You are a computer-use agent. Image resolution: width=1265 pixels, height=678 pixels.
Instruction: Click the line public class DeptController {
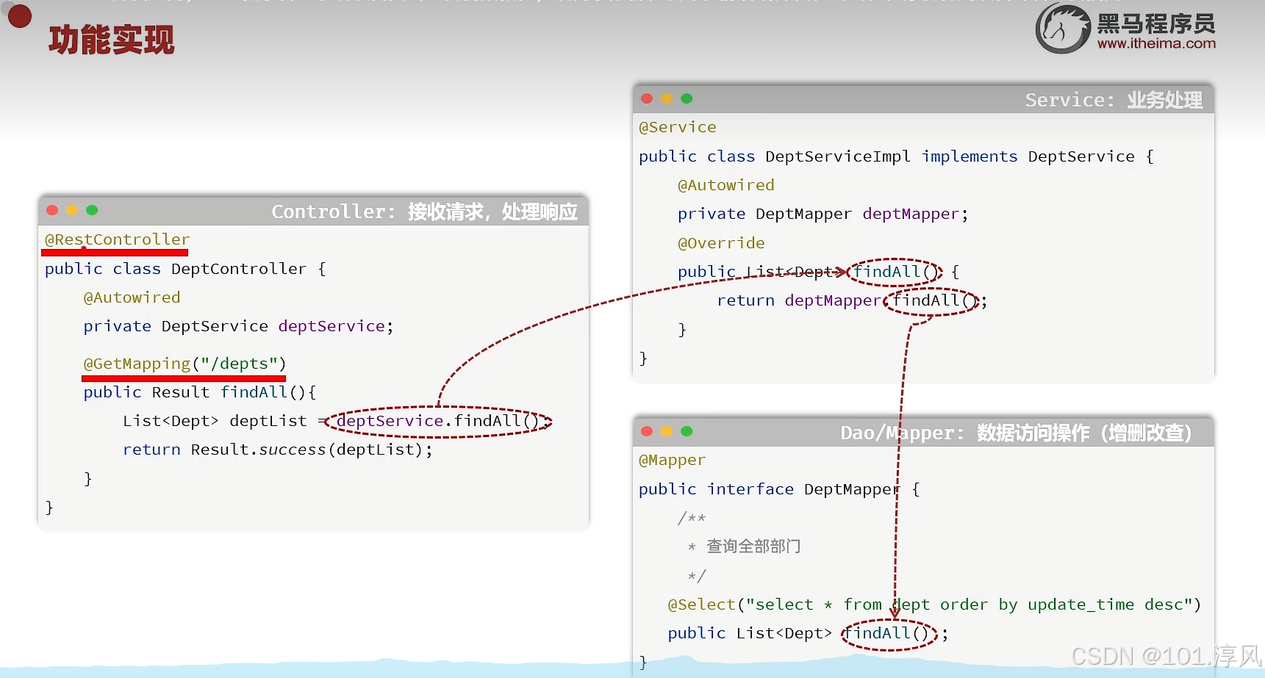185,269
